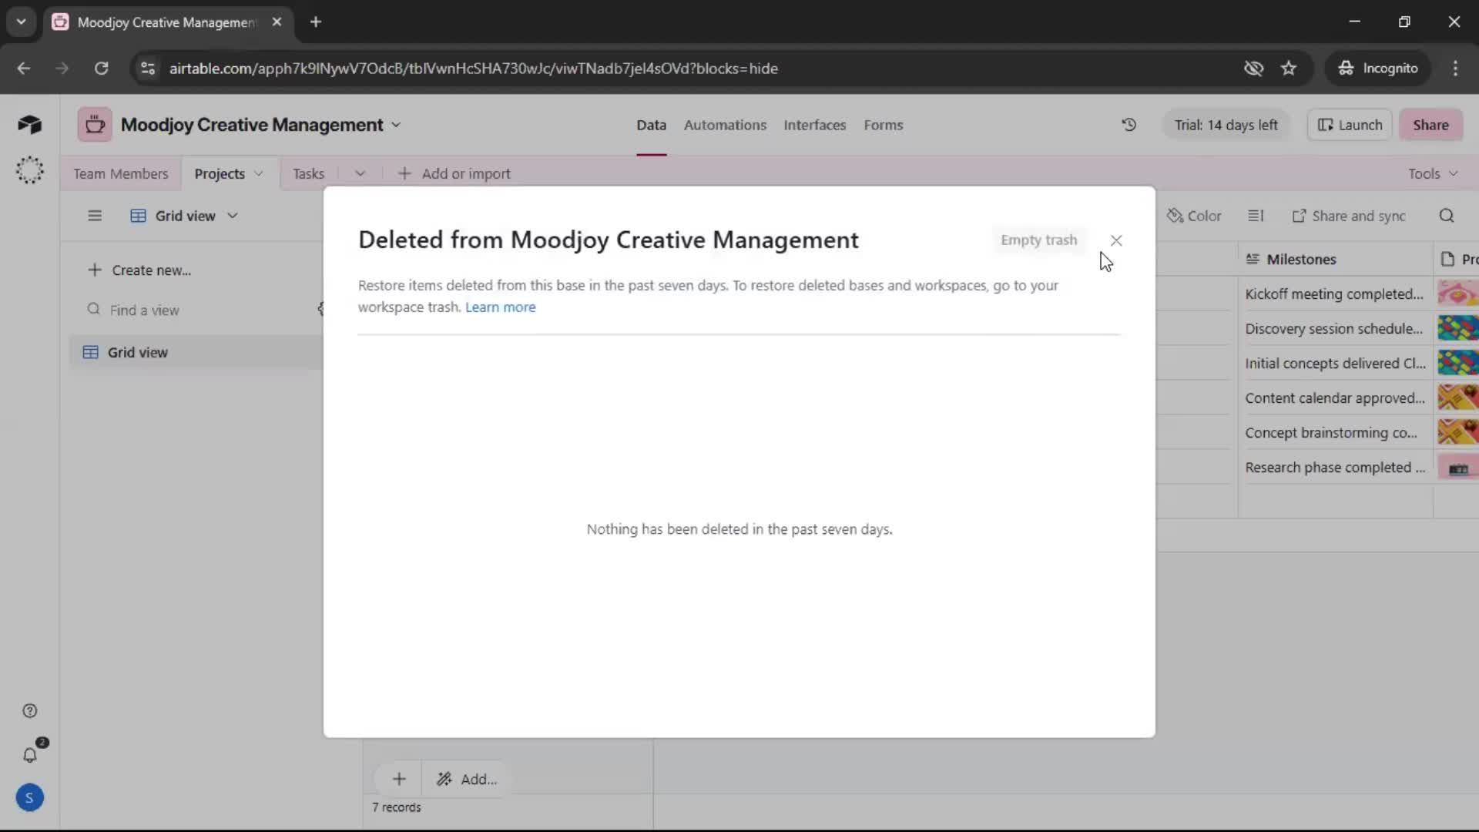Open the Tasks table tab
This screenshot has width=1479, height=832.
pyautogui.click(x=308, y=174)
